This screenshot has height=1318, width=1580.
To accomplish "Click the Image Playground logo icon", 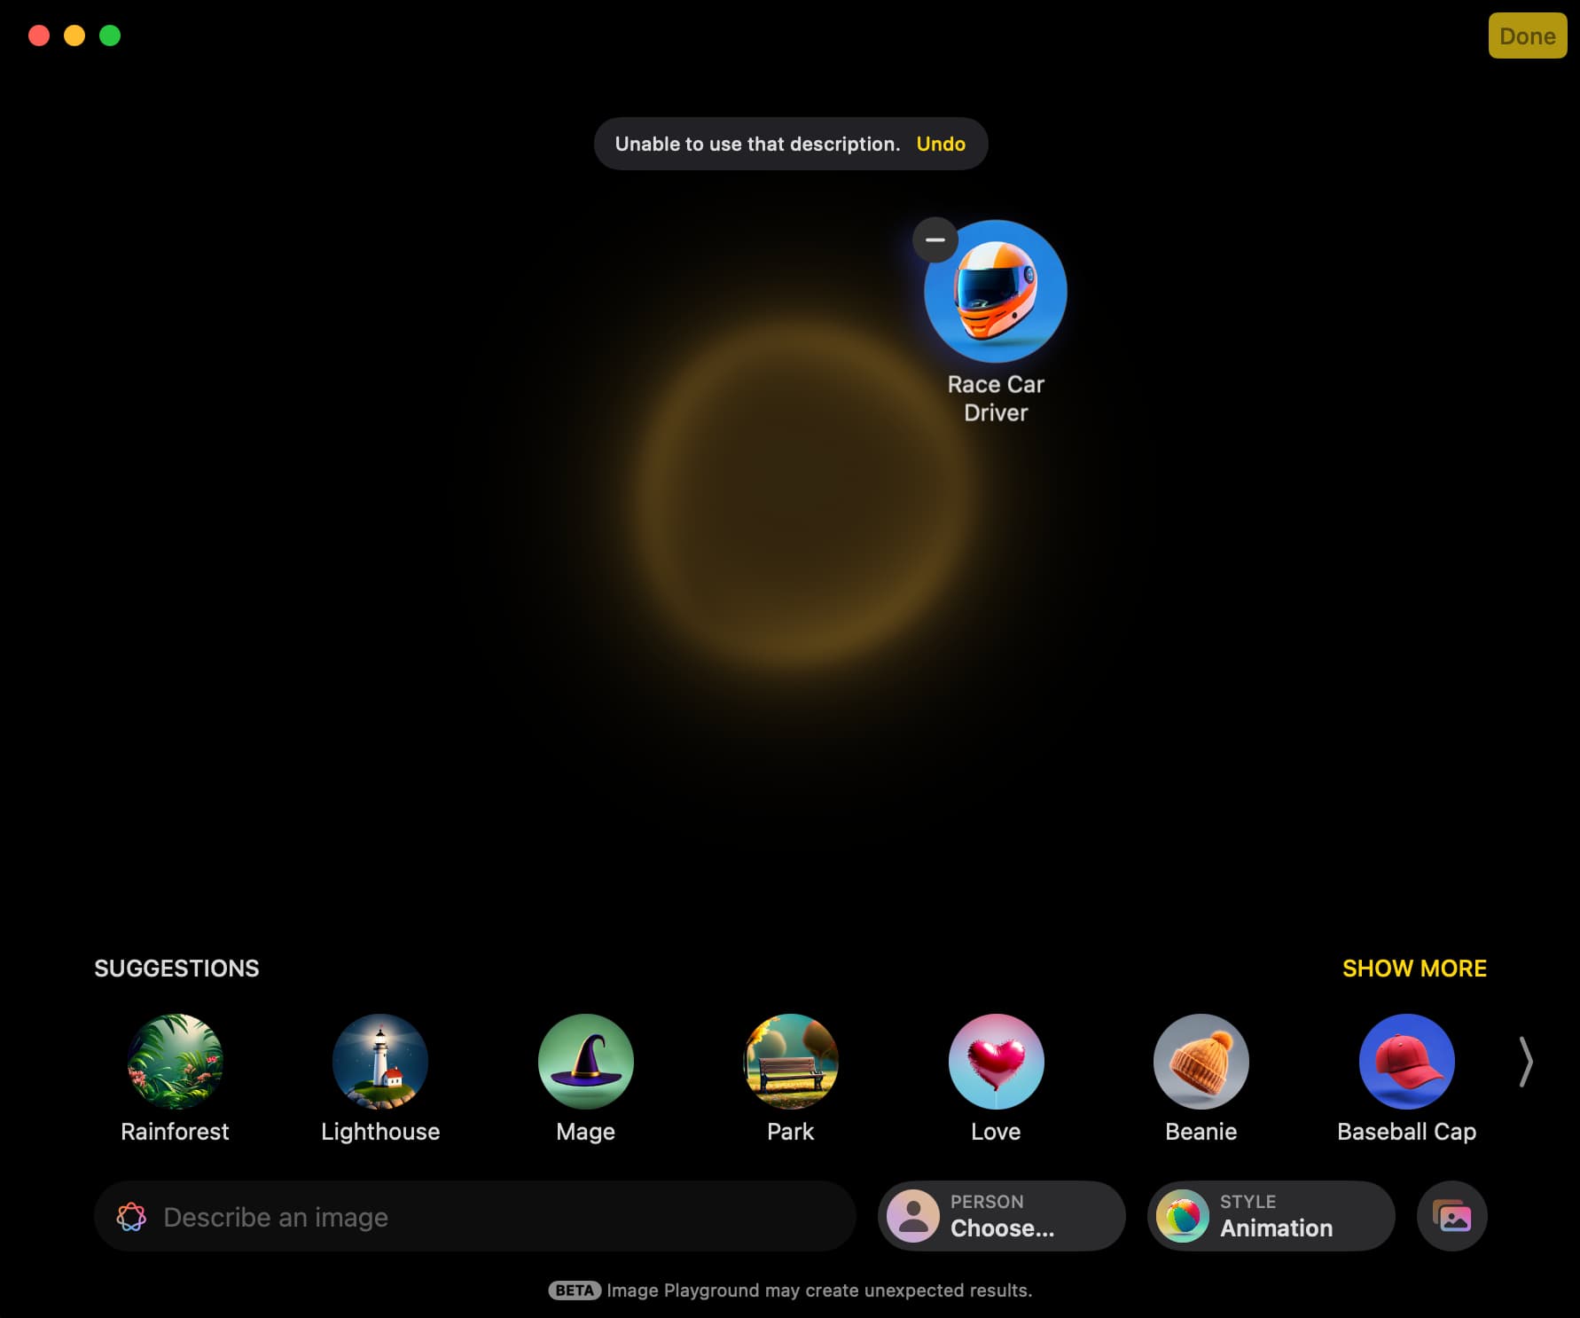I will pyautogui.click(x=131, y=1216).
